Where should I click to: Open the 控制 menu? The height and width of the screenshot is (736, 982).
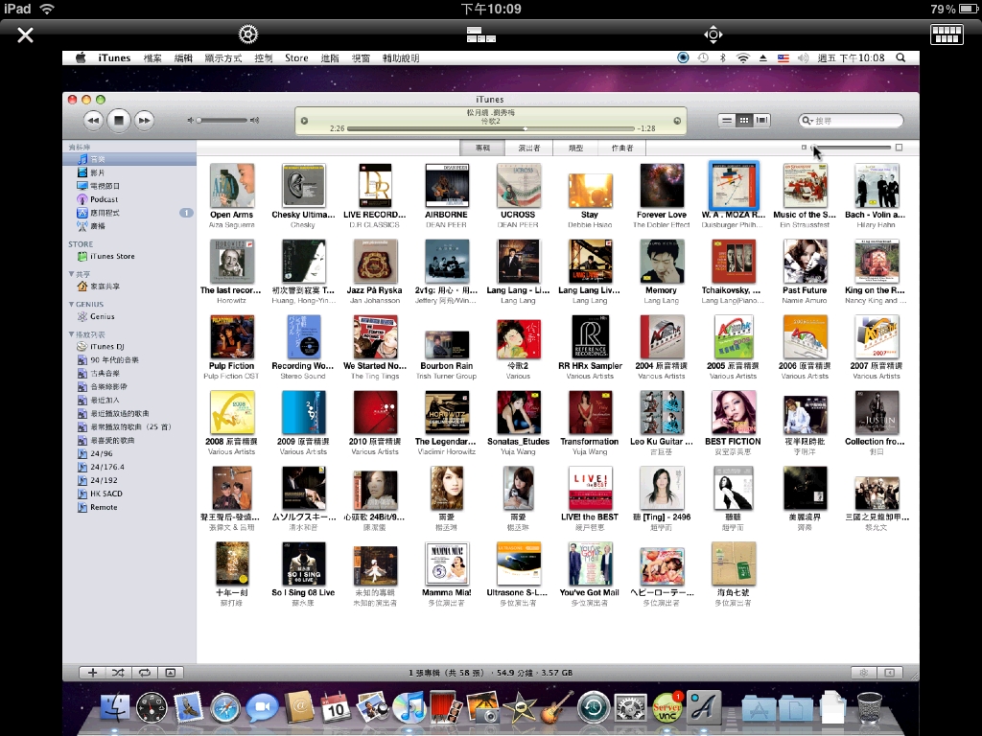(263, 57)
